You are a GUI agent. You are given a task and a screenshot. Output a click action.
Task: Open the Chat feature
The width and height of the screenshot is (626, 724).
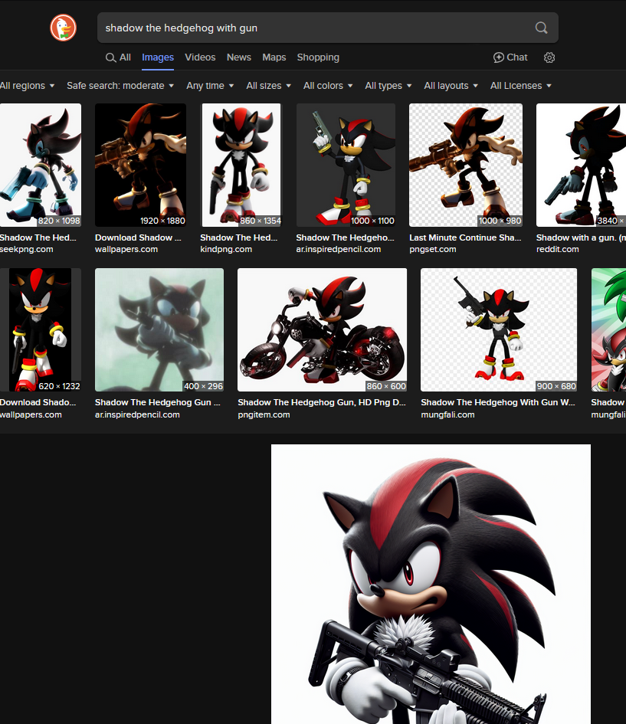(x=510, y=57)
